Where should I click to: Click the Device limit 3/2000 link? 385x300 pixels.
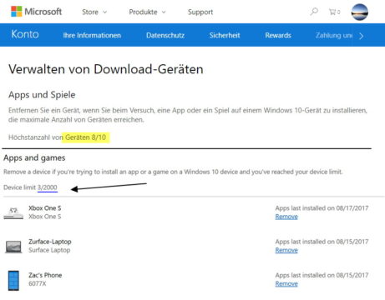pyautogui.click(x=48, y=187)
